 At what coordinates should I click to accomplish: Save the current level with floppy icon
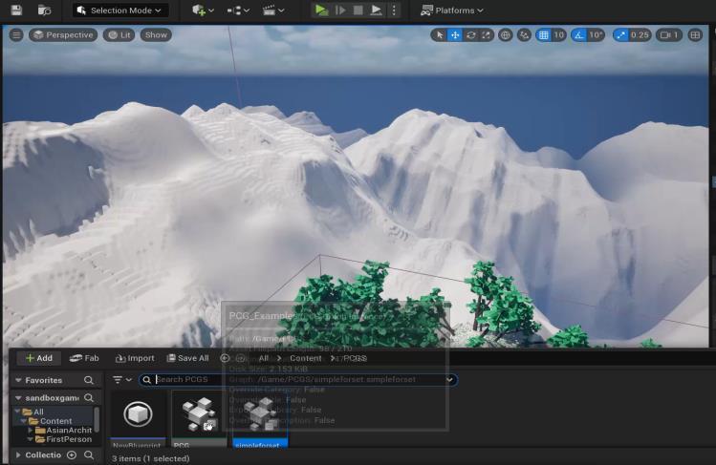(16, 11)
